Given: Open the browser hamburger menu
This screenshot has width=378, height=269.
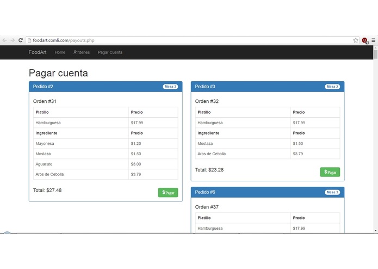Looking at the screenshot, I should (374, 40).
